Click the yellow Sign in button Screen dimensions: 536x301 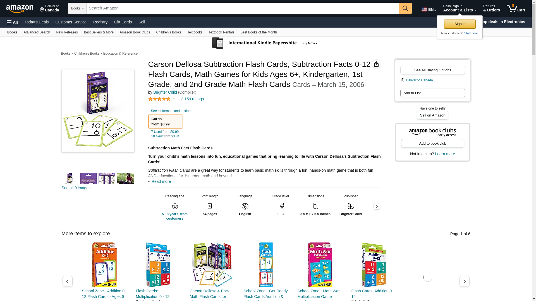click(x=460, y=24)
